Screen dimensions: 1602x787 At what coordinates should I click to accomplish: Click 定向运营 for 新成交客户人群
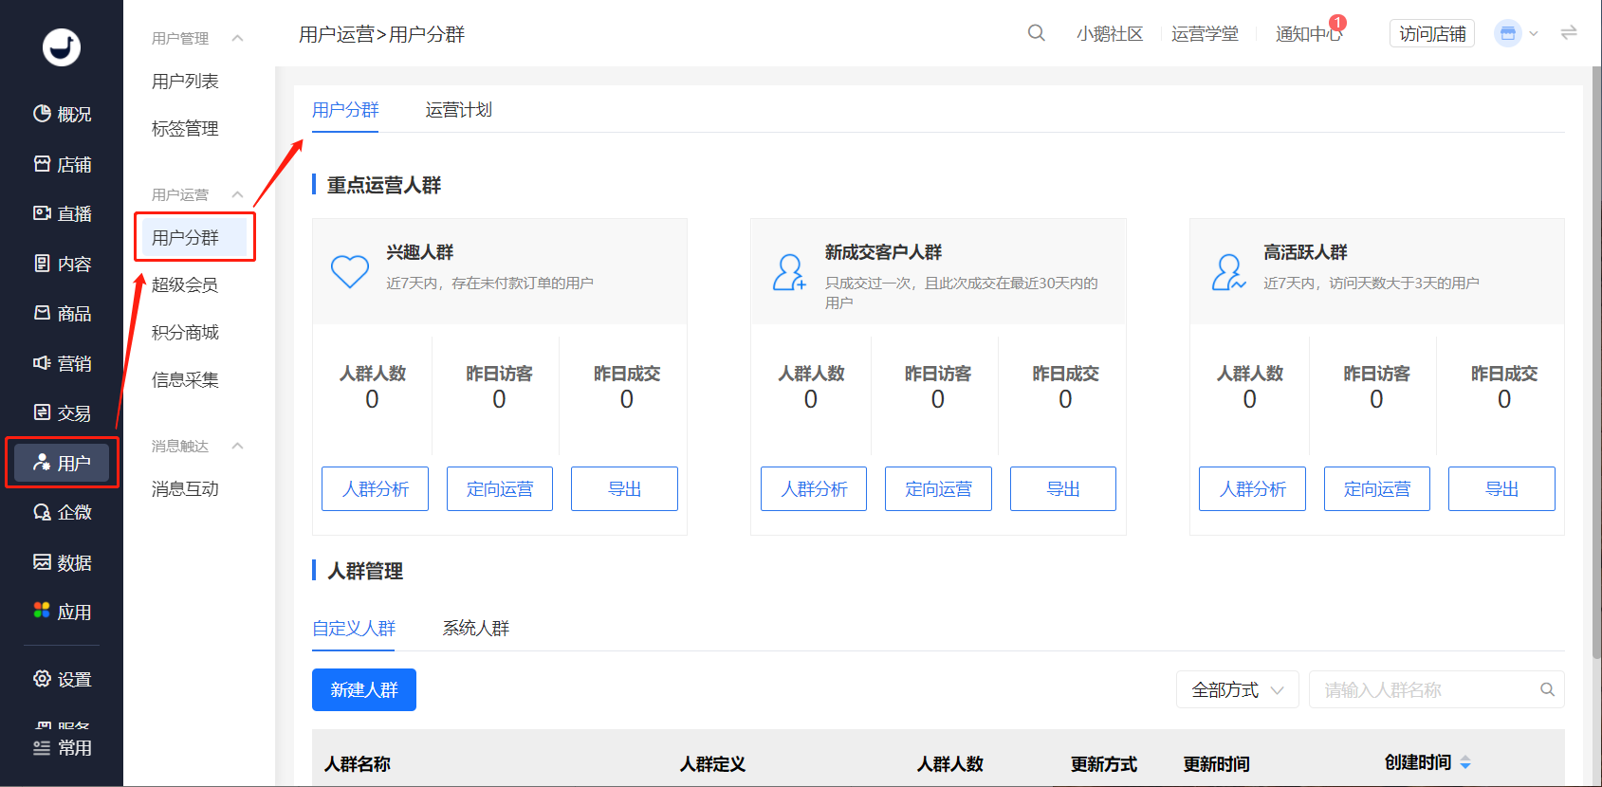tap(938, 488)
